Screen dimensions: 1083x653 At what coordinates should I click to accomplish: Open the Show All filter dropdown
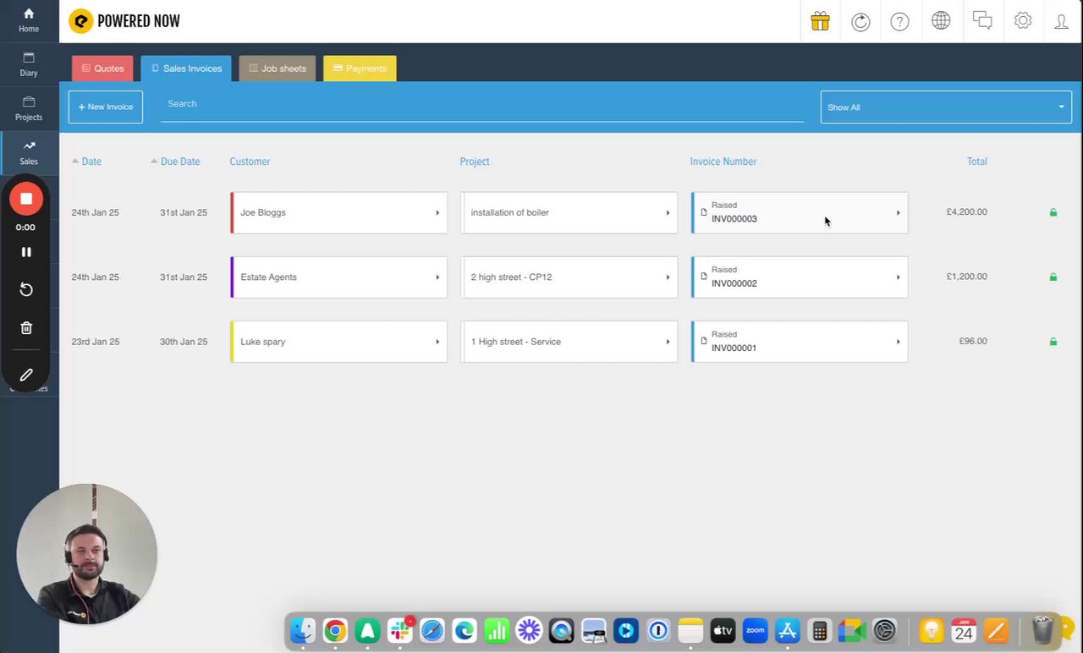946,107
